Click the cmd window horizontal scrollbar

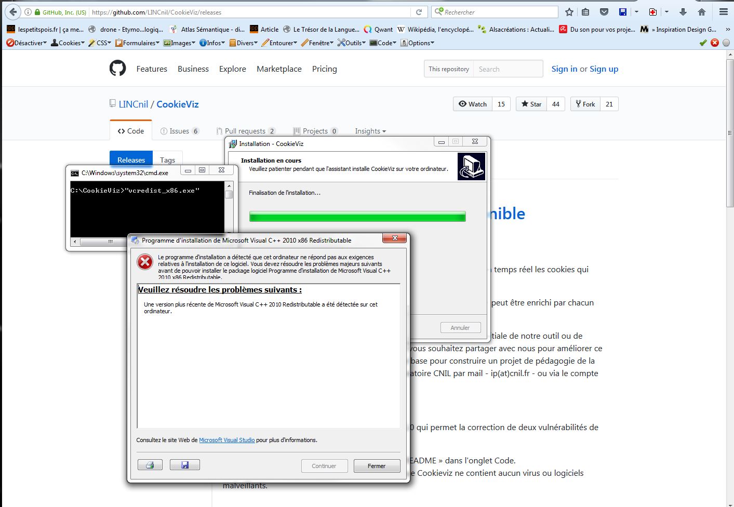110,242
